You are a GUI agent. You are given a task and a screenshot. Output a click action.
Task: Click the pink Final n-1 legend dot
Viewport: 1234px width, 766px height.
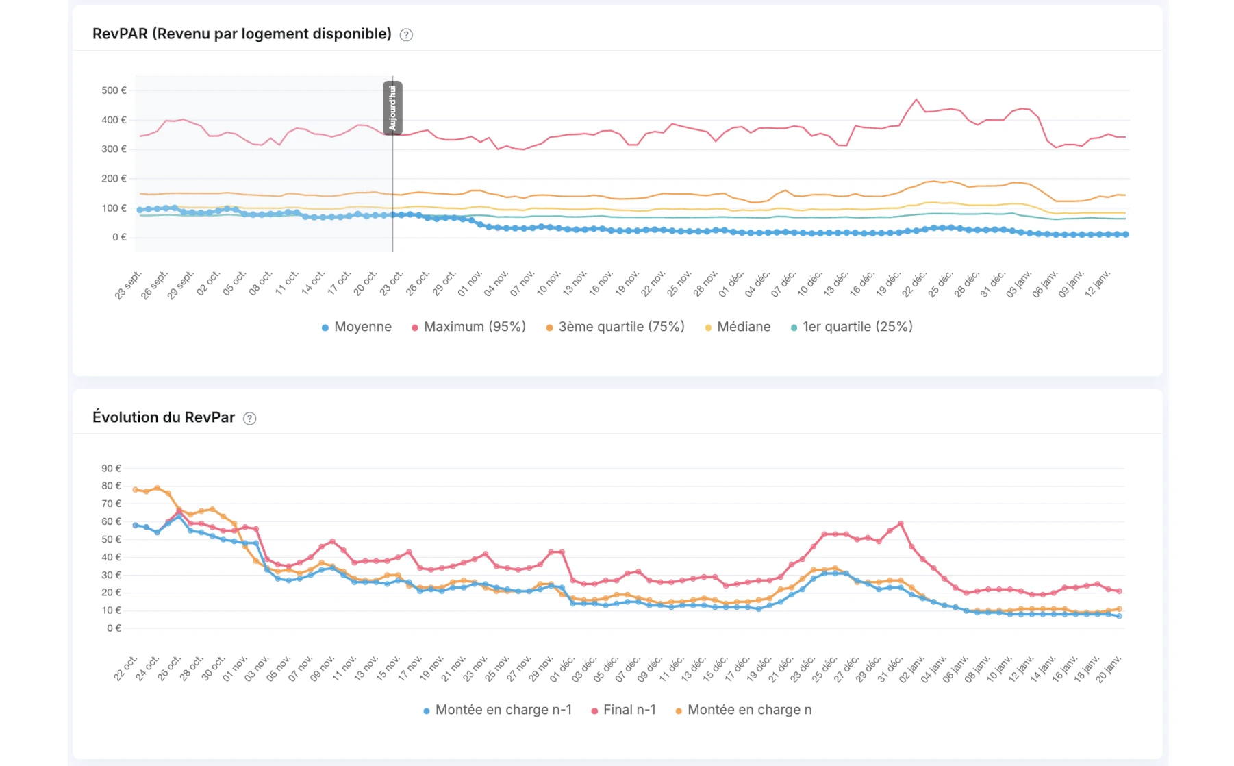594,711
